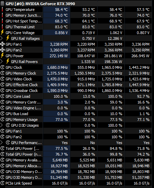The height and width of the screenshot is (188, 154).
Task: Expand the GPU Rail Powers group
Action: [x=1, y=62]
